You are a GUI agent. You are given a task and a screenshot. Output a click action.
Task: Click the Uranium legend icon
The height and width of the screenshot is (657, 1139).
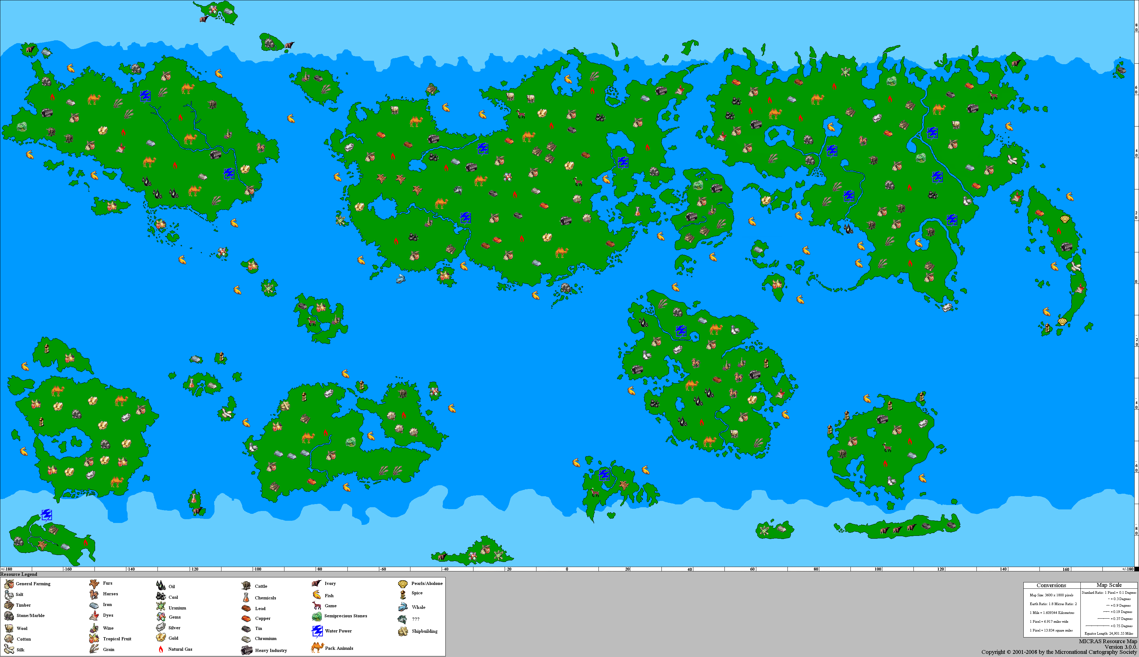161,607
